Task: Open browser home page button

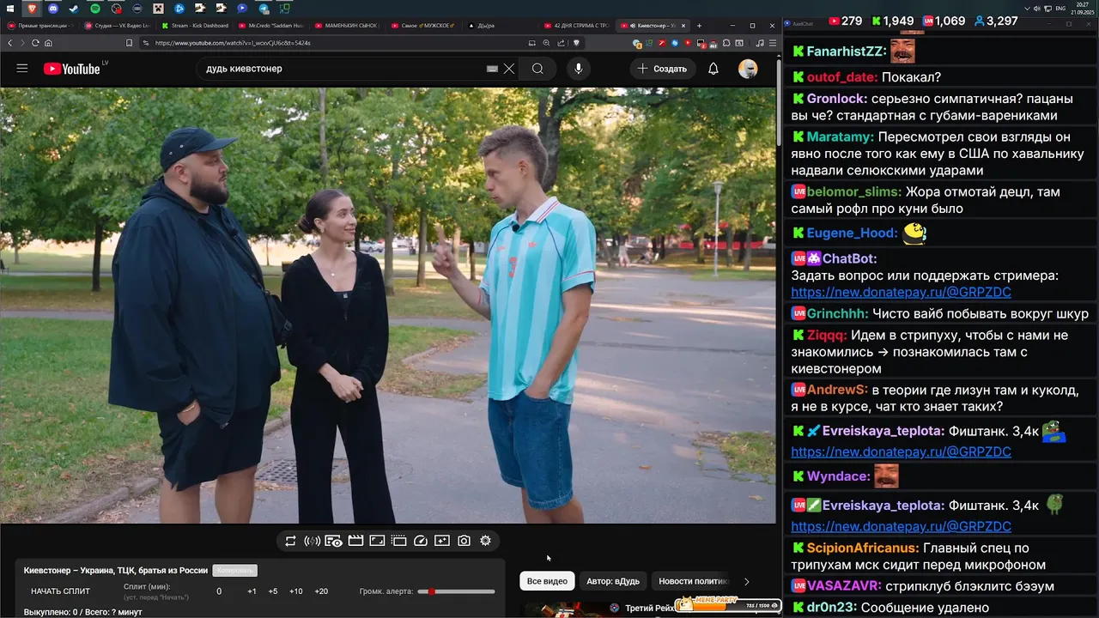Action: tap(48, 43)
